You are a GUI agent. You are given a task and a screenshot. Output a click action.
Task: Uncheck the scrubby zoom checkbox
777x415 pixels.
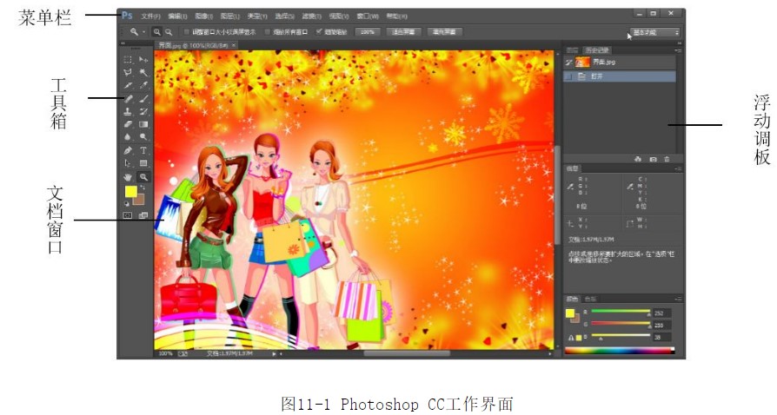point(319,31)
